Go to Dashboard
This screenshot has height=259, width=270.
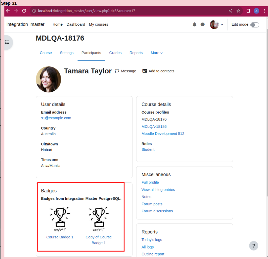[x=76, y=24]
